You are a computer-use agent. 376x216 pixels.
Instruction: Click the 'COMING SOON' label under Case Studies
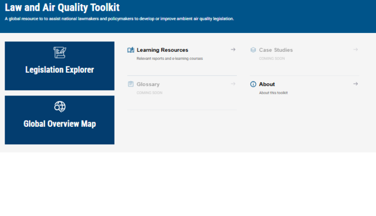(272, 59)
